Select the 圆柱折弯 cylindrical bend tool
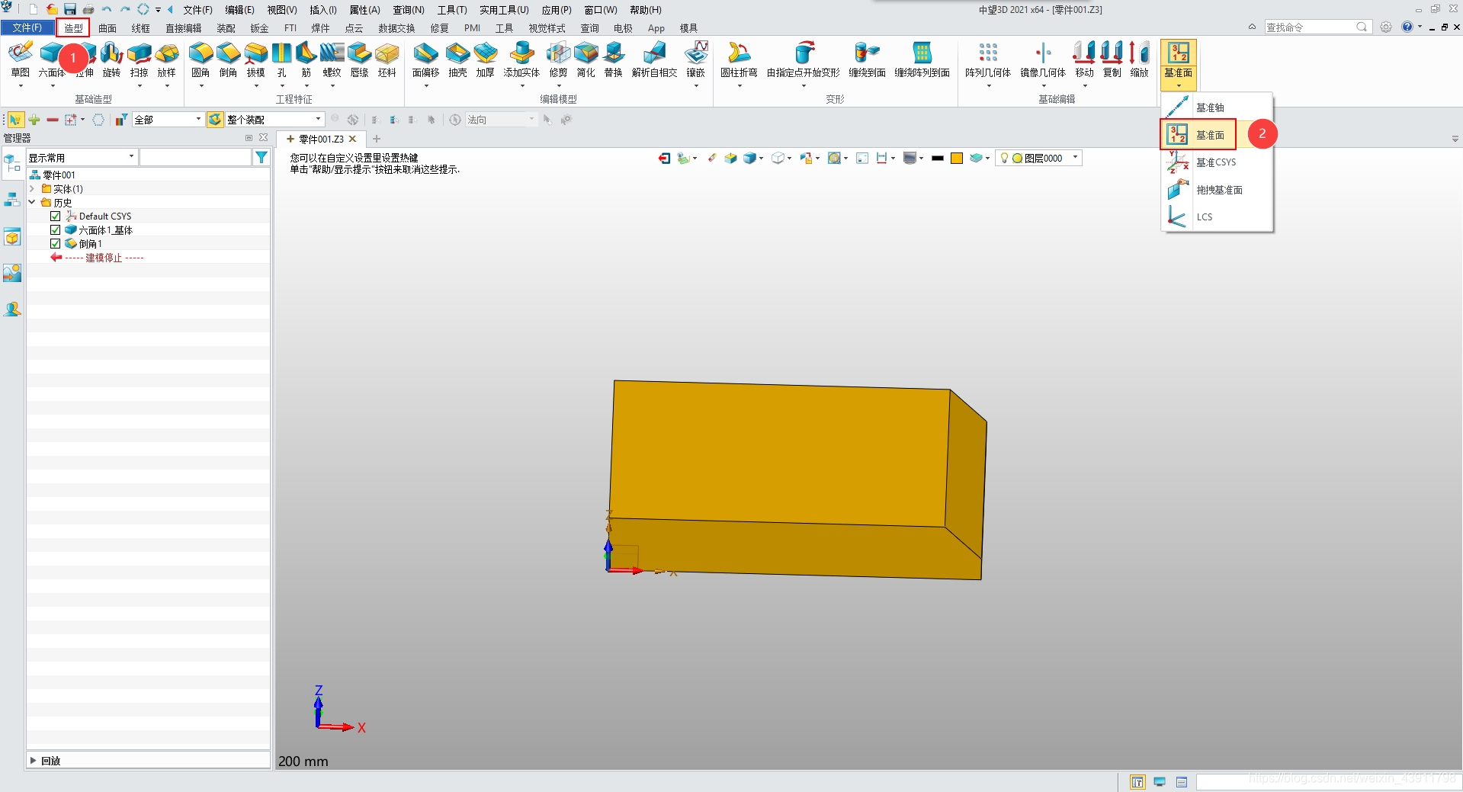This screenshot has width=1463, height=792. point(739,60)
